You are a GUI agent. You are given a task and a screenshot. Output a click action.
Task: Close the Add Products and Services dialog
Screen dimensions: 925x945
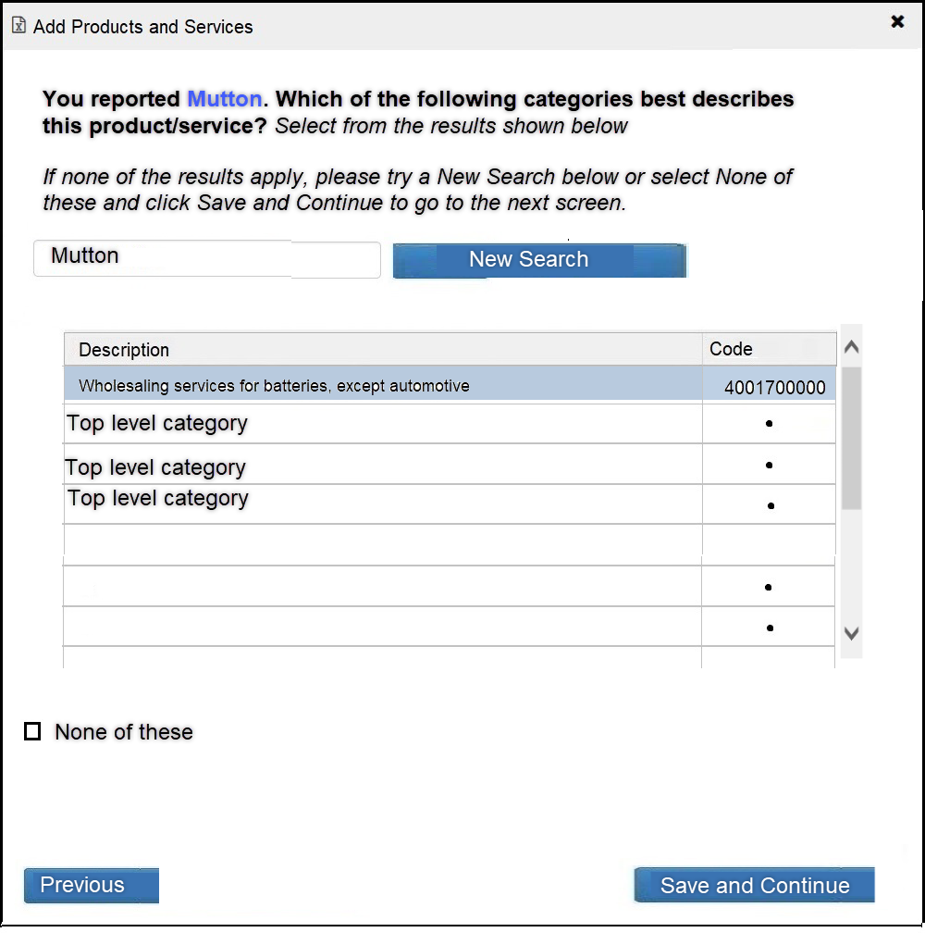click(897, 22)
